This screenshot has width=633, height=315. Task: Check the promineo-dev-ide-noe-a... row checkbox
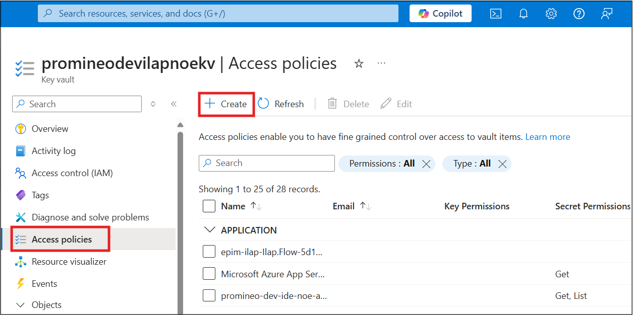pyautogui.click(x=209, y=295)
